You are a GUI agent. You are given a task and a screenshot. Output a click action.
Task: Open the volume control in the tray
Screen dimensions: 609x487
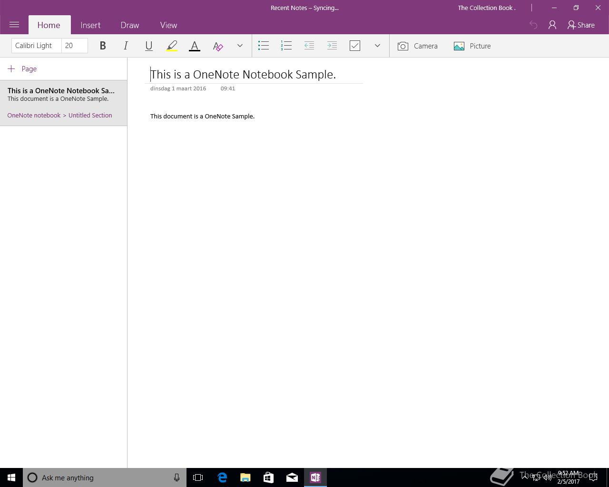[x=548, y=477]
